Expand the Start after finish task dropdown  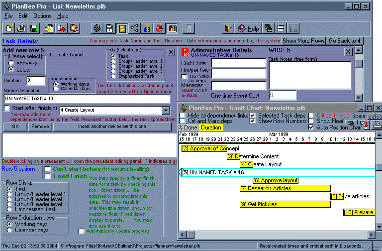(x=166, y=110)
